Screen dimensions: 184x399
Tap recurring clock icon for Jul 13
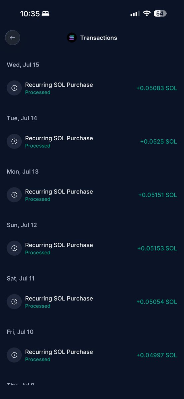(14, 195)
